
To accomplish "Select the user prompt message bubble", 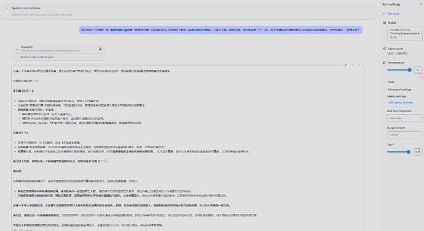I will [x=221, y=30].
